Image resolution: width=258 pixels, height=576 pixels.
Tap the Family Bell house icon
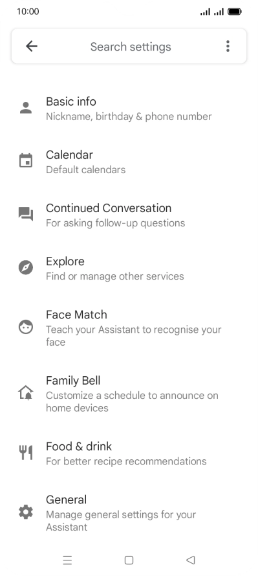(x=26, y=393)
